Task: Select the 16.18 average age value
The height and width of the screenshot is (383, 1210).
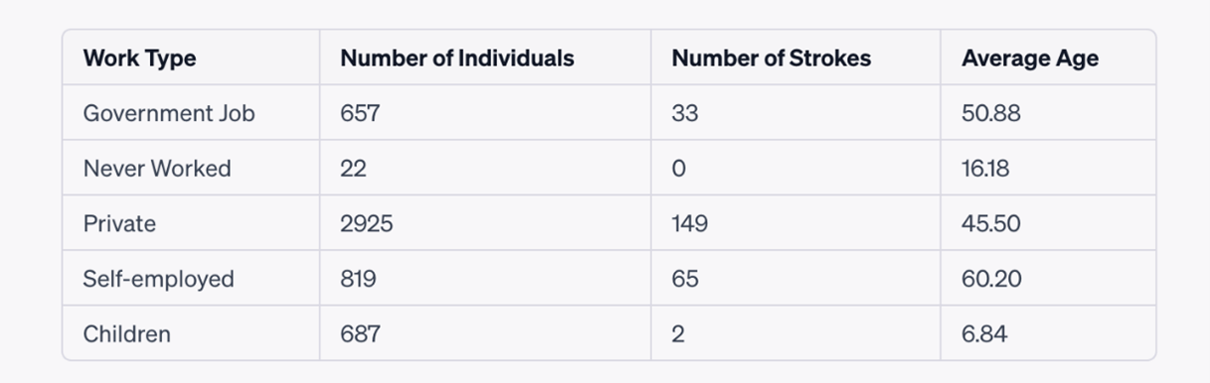Action: coord(985,169)
